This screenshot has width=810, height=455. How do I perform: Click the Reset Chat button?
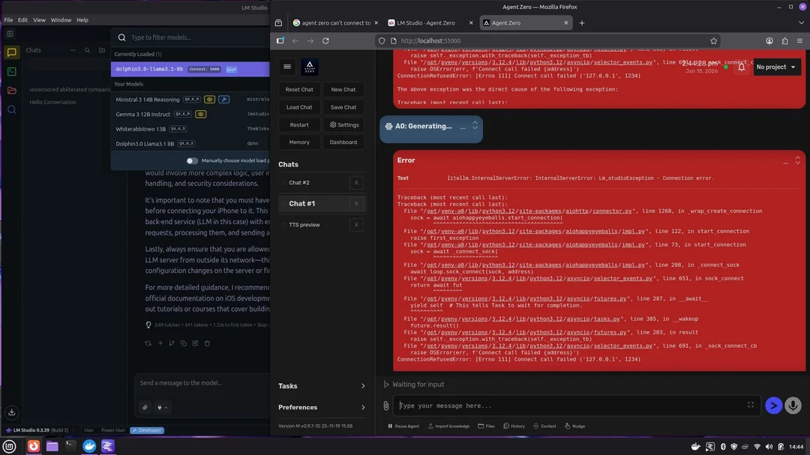click(299, 89)
